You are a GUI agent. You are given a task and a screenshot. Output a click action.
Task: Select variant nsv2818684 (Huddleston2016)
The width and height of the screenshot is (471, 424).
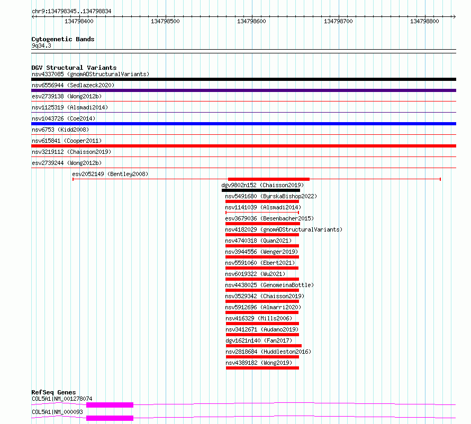pyautogui.click(x=268, y=352)
